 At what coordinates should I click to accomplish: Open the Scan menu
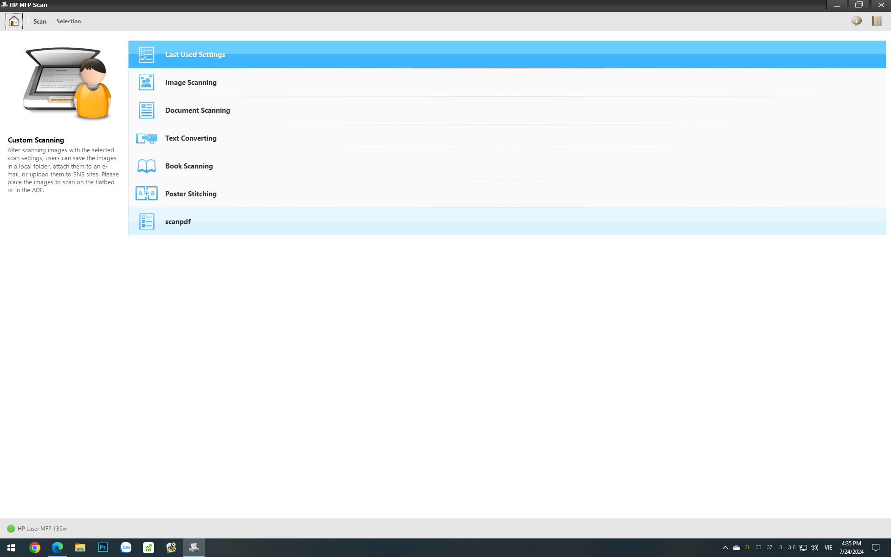pos(39,21)
